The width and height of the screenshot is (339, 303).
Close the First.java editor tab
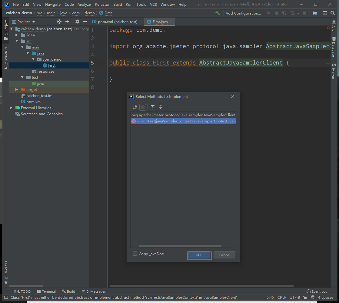(171, 22)
